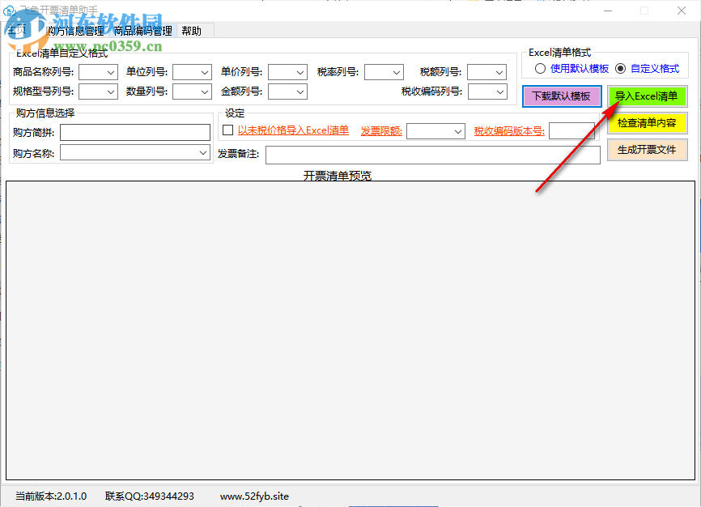The width and height of the screenshot is (701, 507).
Task: Click the 税收编码版本号 underlined label
Action: pos(509,131)
